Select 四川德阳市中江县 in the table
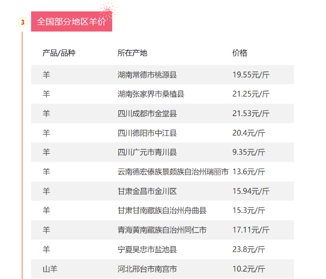This screenshot has height=279, width=326. coord(147,133)
